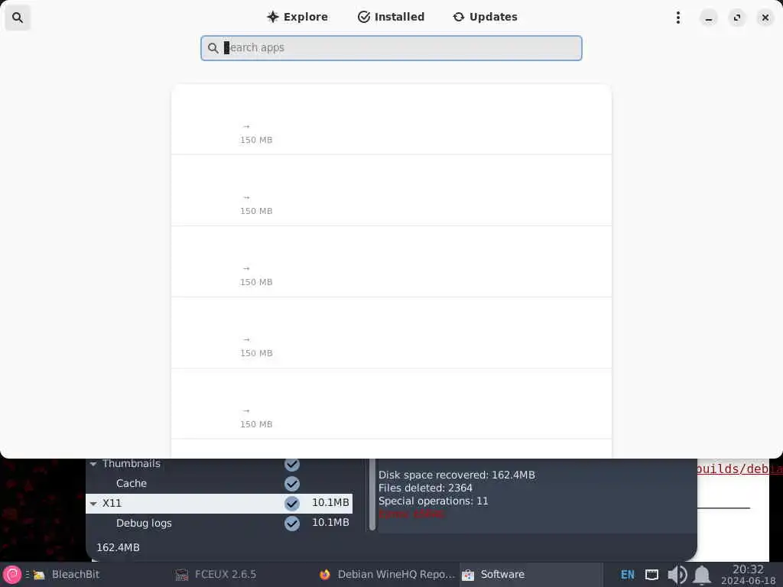This screenshot has height=587, width=783.
Task: Switch to Debian WineHQ Repo Firefox window
Action: [387, 575]
